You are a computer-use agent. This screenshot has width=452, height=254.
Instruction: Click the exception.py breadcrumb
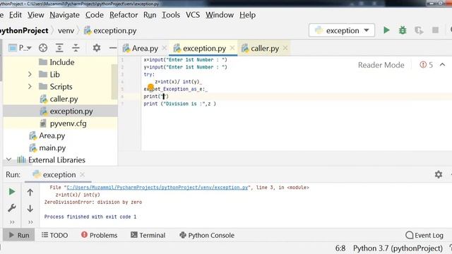[110, 30]
